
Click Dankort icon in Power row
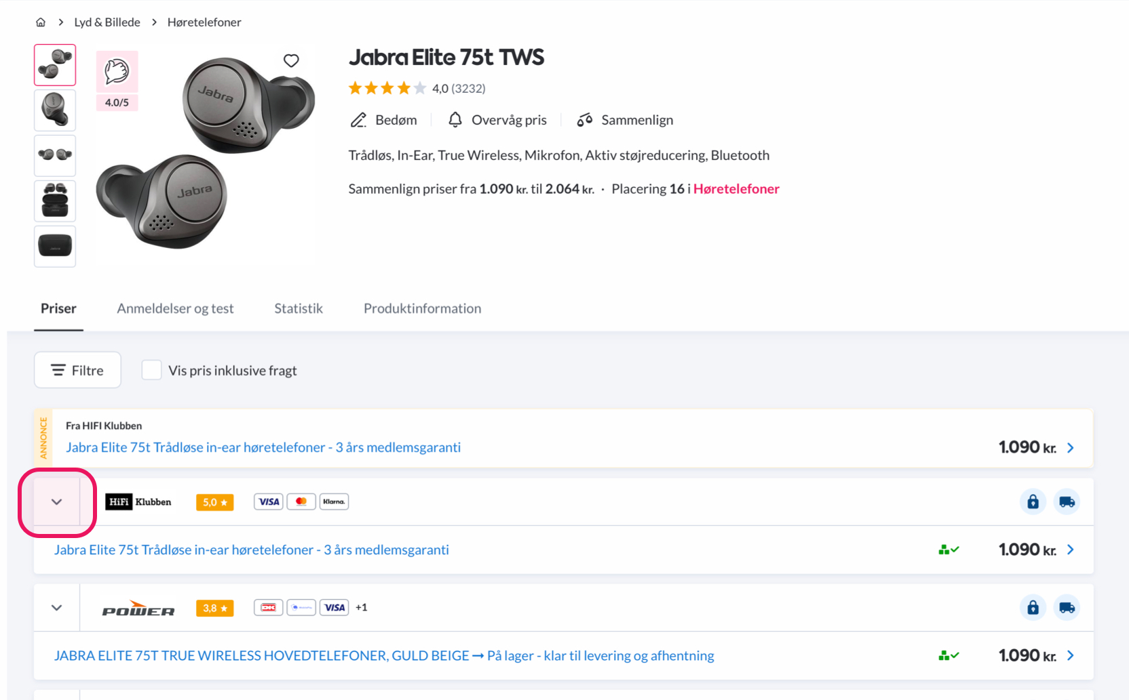tap(269, 608)
